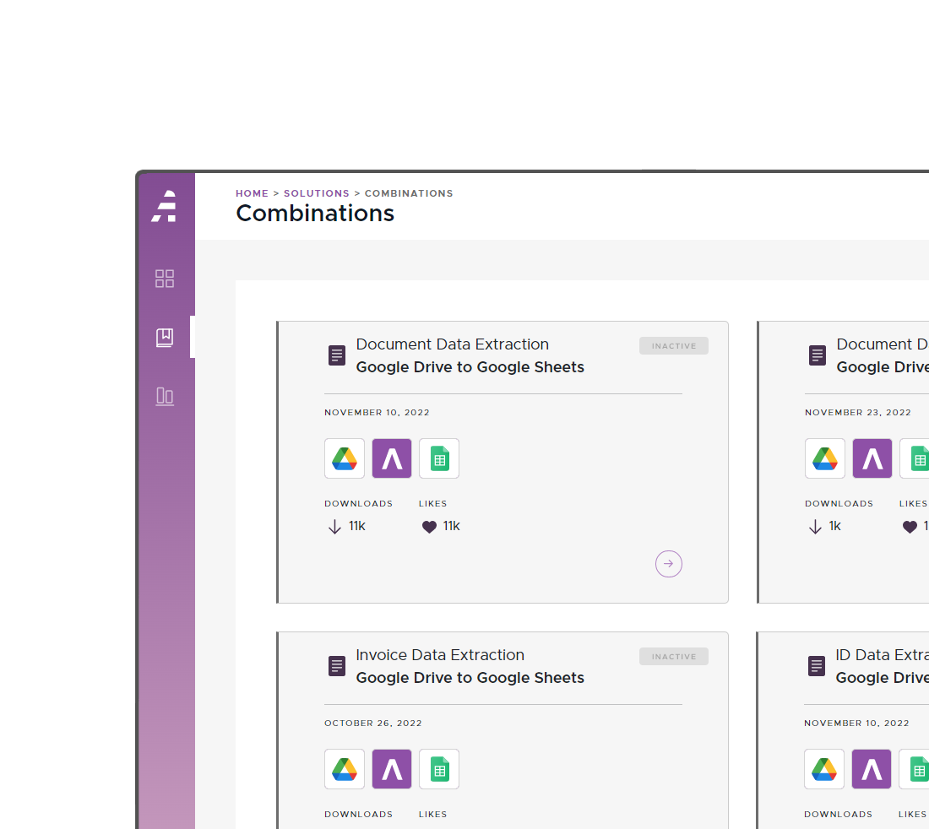Viewport: 929px width, 829px height.
Task: Click LIKES label above the 11k likes count
Action: [433, 503]
